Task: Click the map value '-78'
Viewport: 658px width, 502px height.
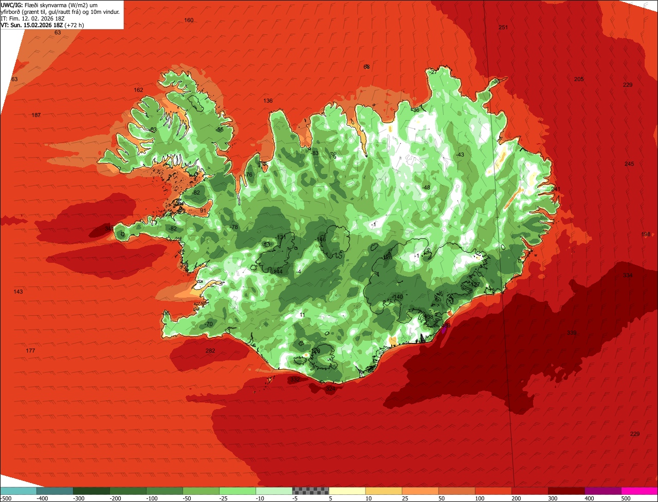Action: (234, 227)
